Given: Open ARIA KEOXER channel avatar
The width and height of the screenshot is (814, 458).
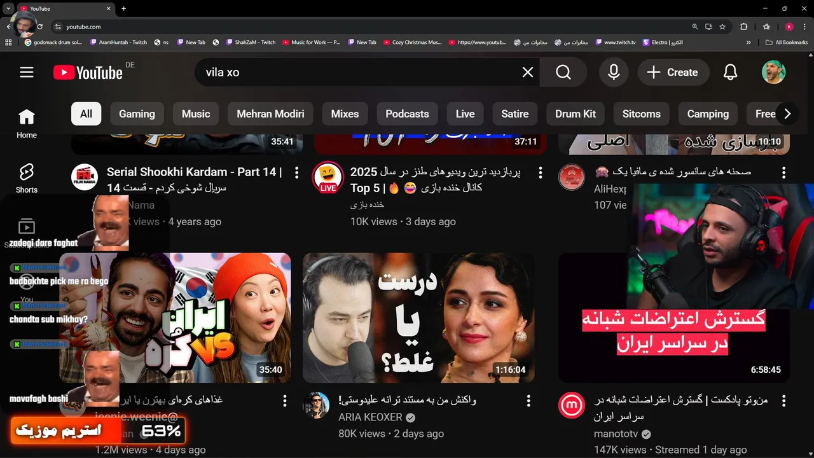Looking at the screenshot, I should (x=316, y=405).
